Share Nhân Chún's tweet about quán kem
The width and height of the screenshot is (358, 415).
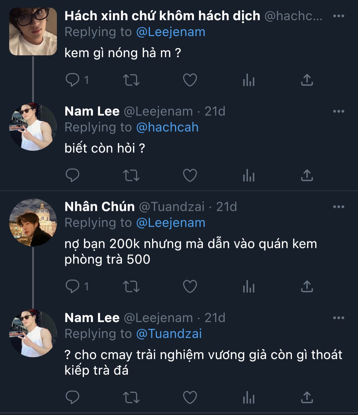(307, 287)
